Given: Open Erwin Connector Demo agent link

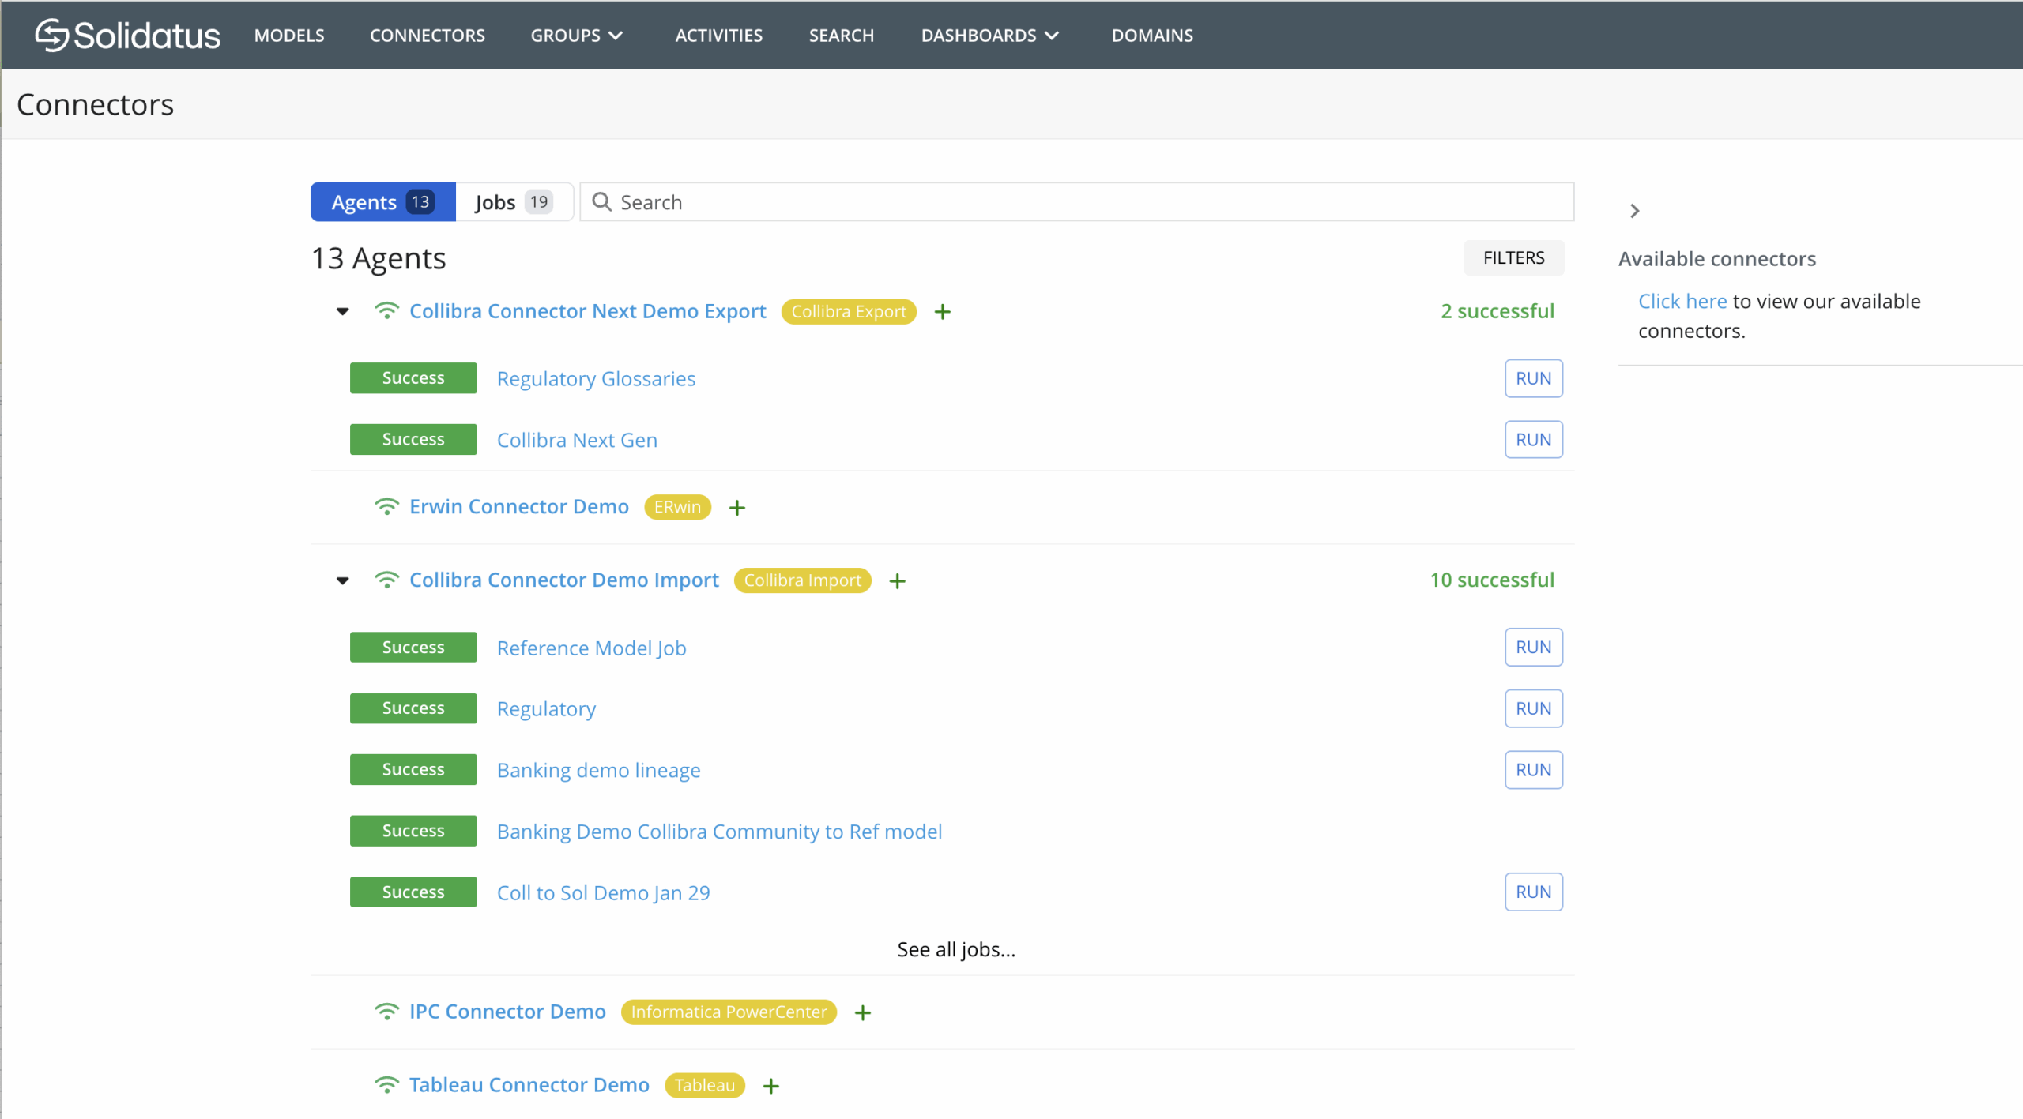Looking at the screenshot, I should (x=519, y=507).
